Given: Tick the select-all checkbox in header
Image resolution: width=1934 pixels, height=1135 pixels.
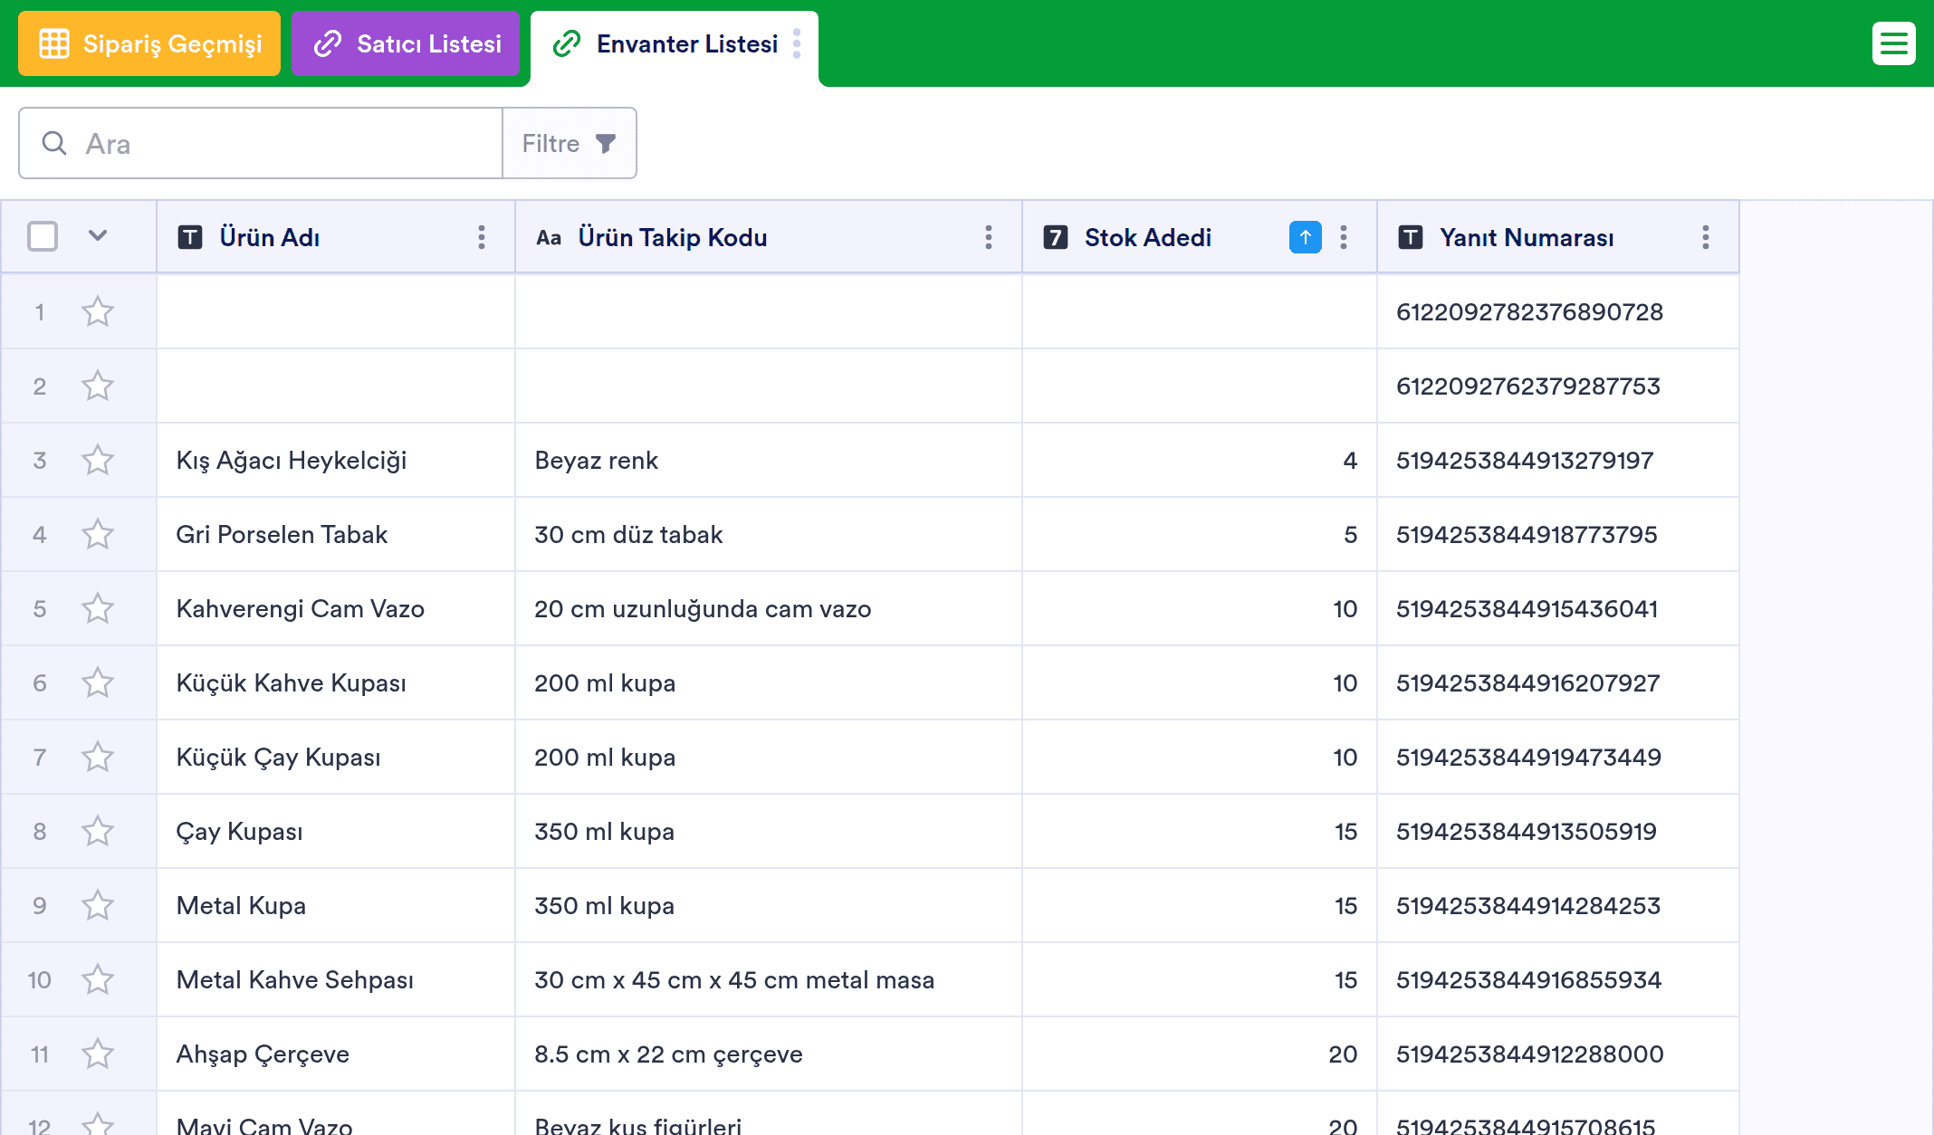Looking at the screenshot, I should pyautogui.click(x=43, y=236).
